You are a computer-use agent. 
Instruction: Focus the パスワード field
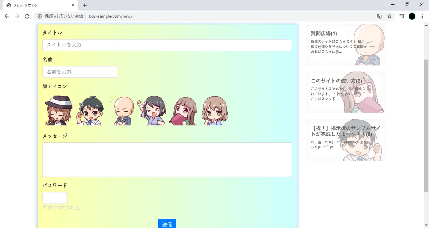coord(55,198)
